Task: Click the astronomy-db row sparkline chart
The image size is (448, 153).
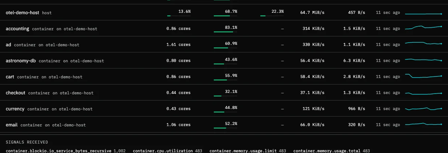Action: coord(423,60)
